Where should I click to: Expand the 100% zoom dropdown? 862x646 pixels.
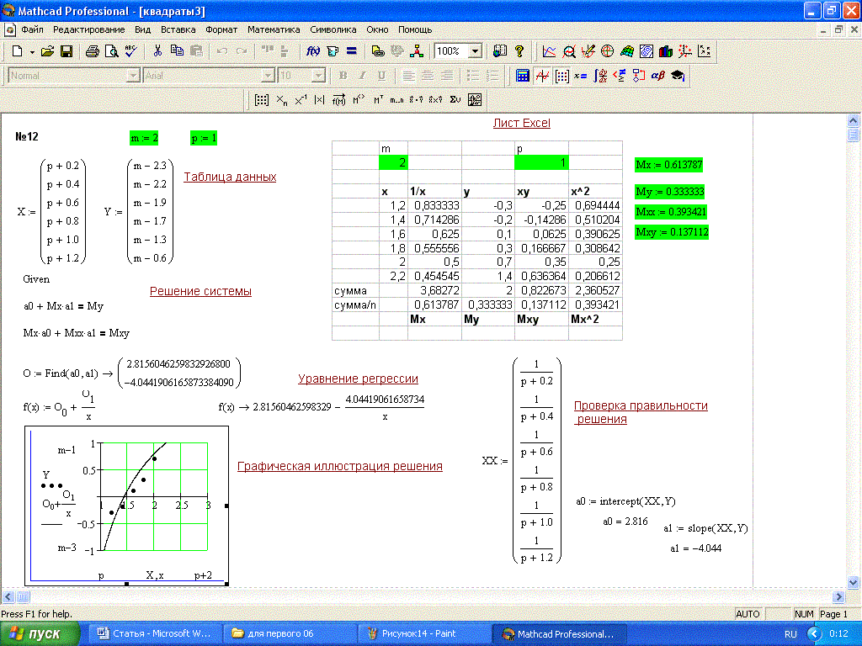(476, 51)
